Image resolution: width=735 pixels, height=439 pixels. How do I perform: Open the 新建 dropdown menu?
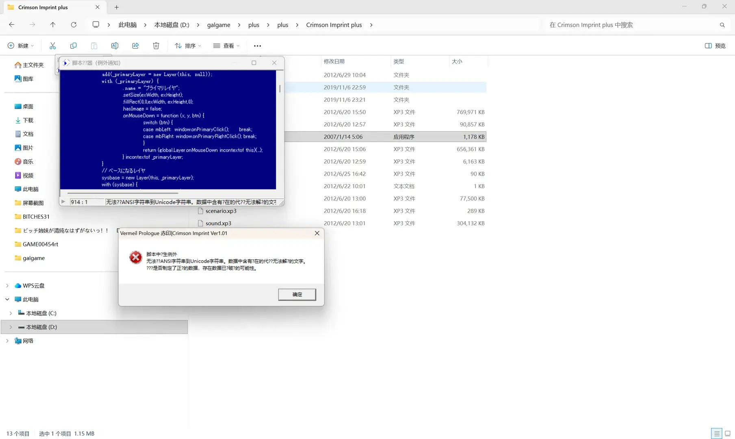(x=21, y=46)
